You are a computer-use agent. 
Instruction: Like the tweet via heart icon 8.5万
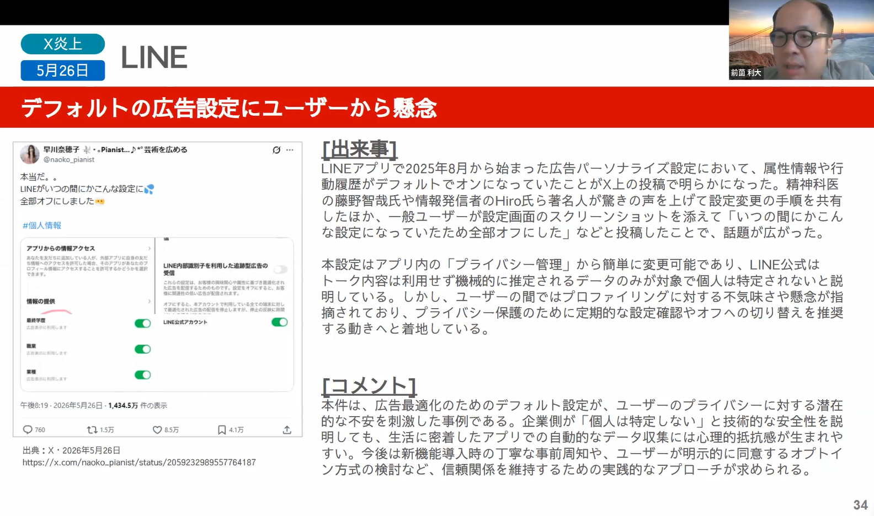click(157, 429)
